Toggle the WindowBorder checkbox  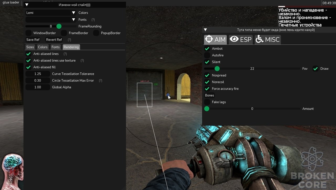click(x=28, y=33)
